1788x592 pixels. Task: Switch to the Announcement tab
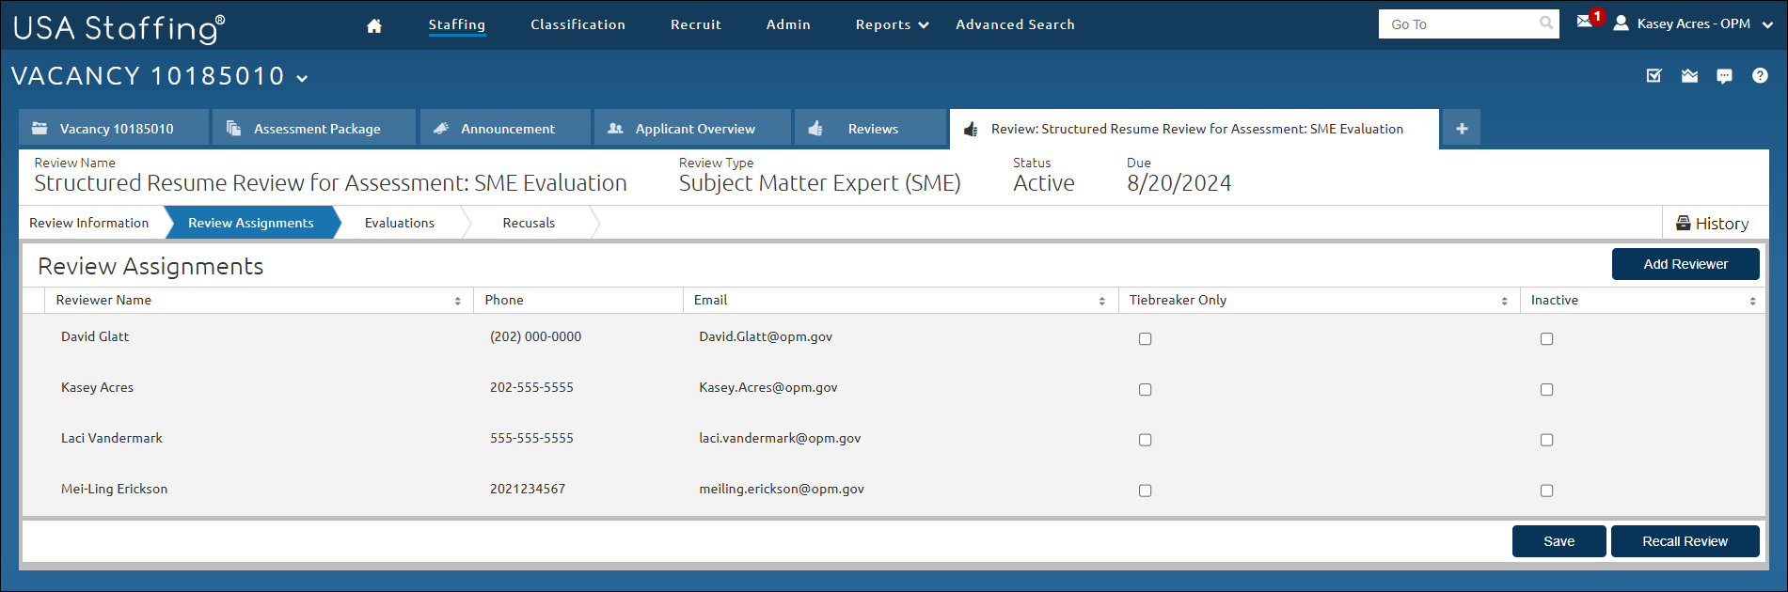(x=506, y=128)
